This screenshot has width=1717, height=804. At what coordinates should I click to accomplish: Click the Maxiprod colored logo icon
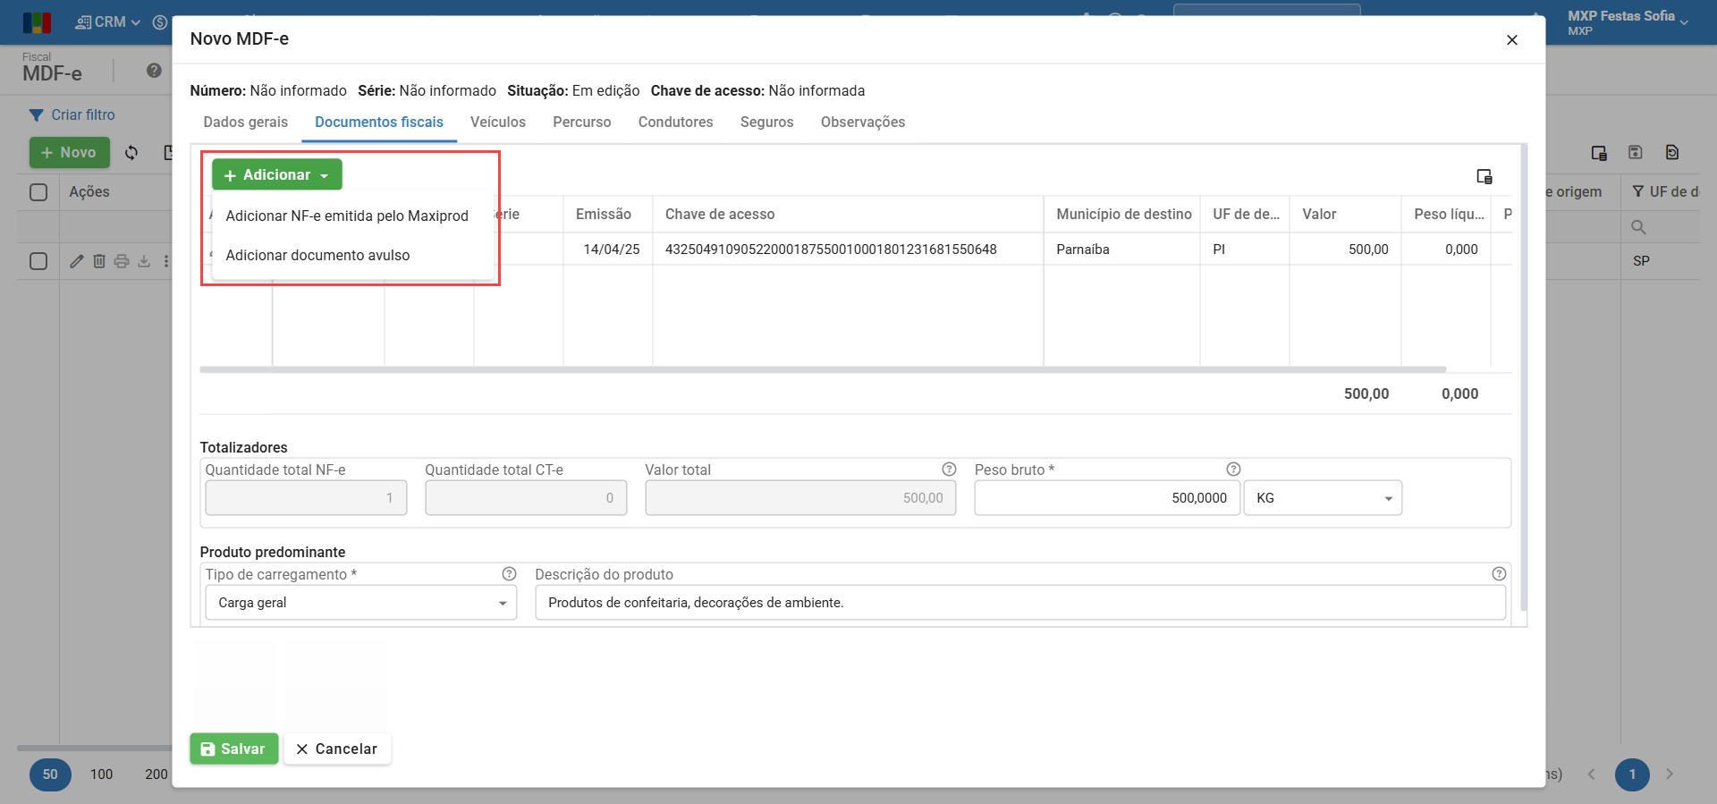click(x=37, y=22)
